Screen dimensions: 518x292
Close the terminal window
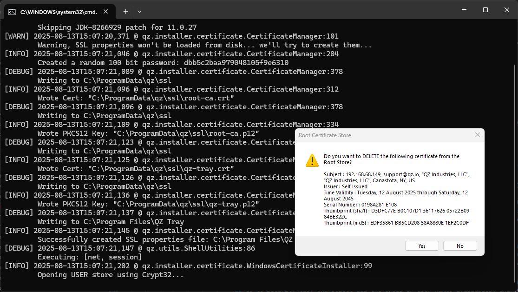point(506,10)
